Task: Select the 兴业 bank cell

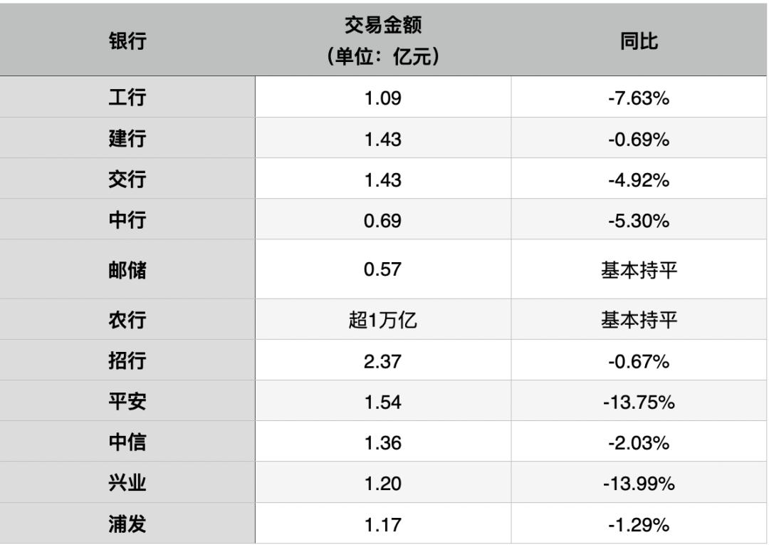Action: coord(127,484)
